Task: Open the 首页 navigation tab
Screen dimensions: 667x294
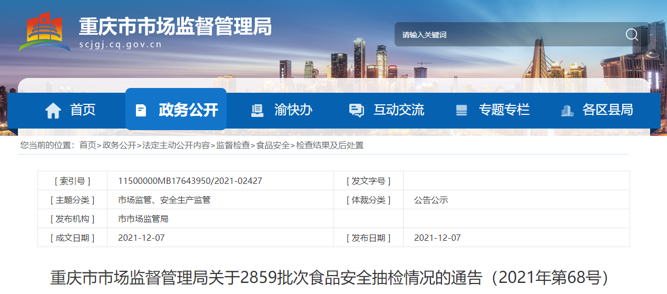Action: coord(83,110)
